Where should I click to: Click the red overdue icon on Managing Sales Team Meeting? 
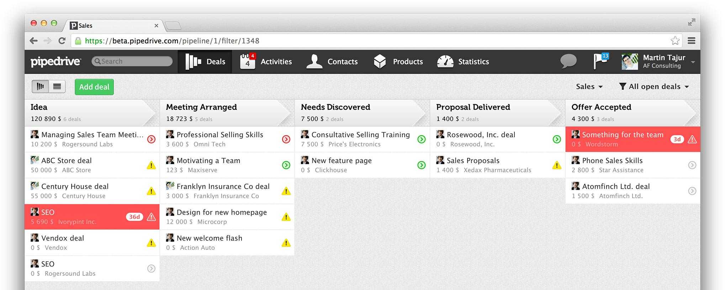point(151,139)
